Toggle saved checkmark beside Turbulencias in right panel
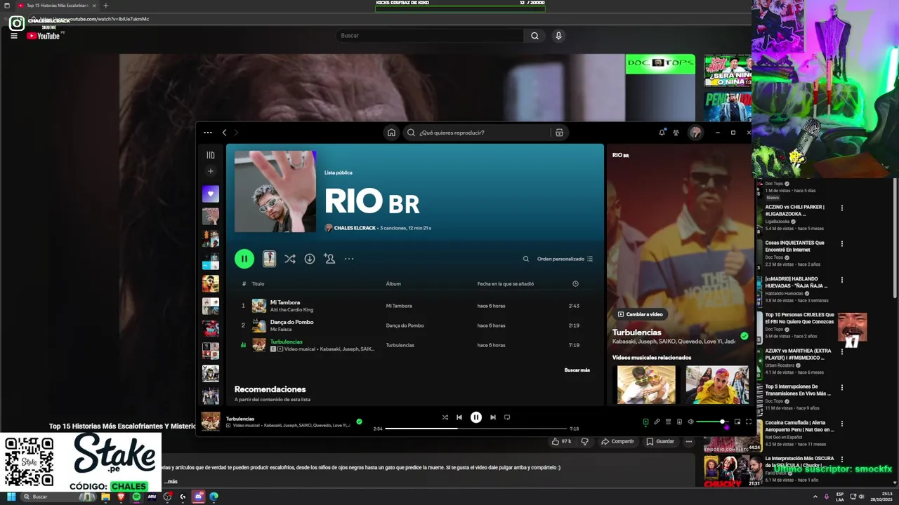The image size is (899, 505). 744,336
